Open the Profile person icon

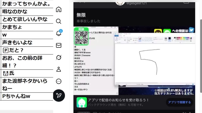(59, 69)
